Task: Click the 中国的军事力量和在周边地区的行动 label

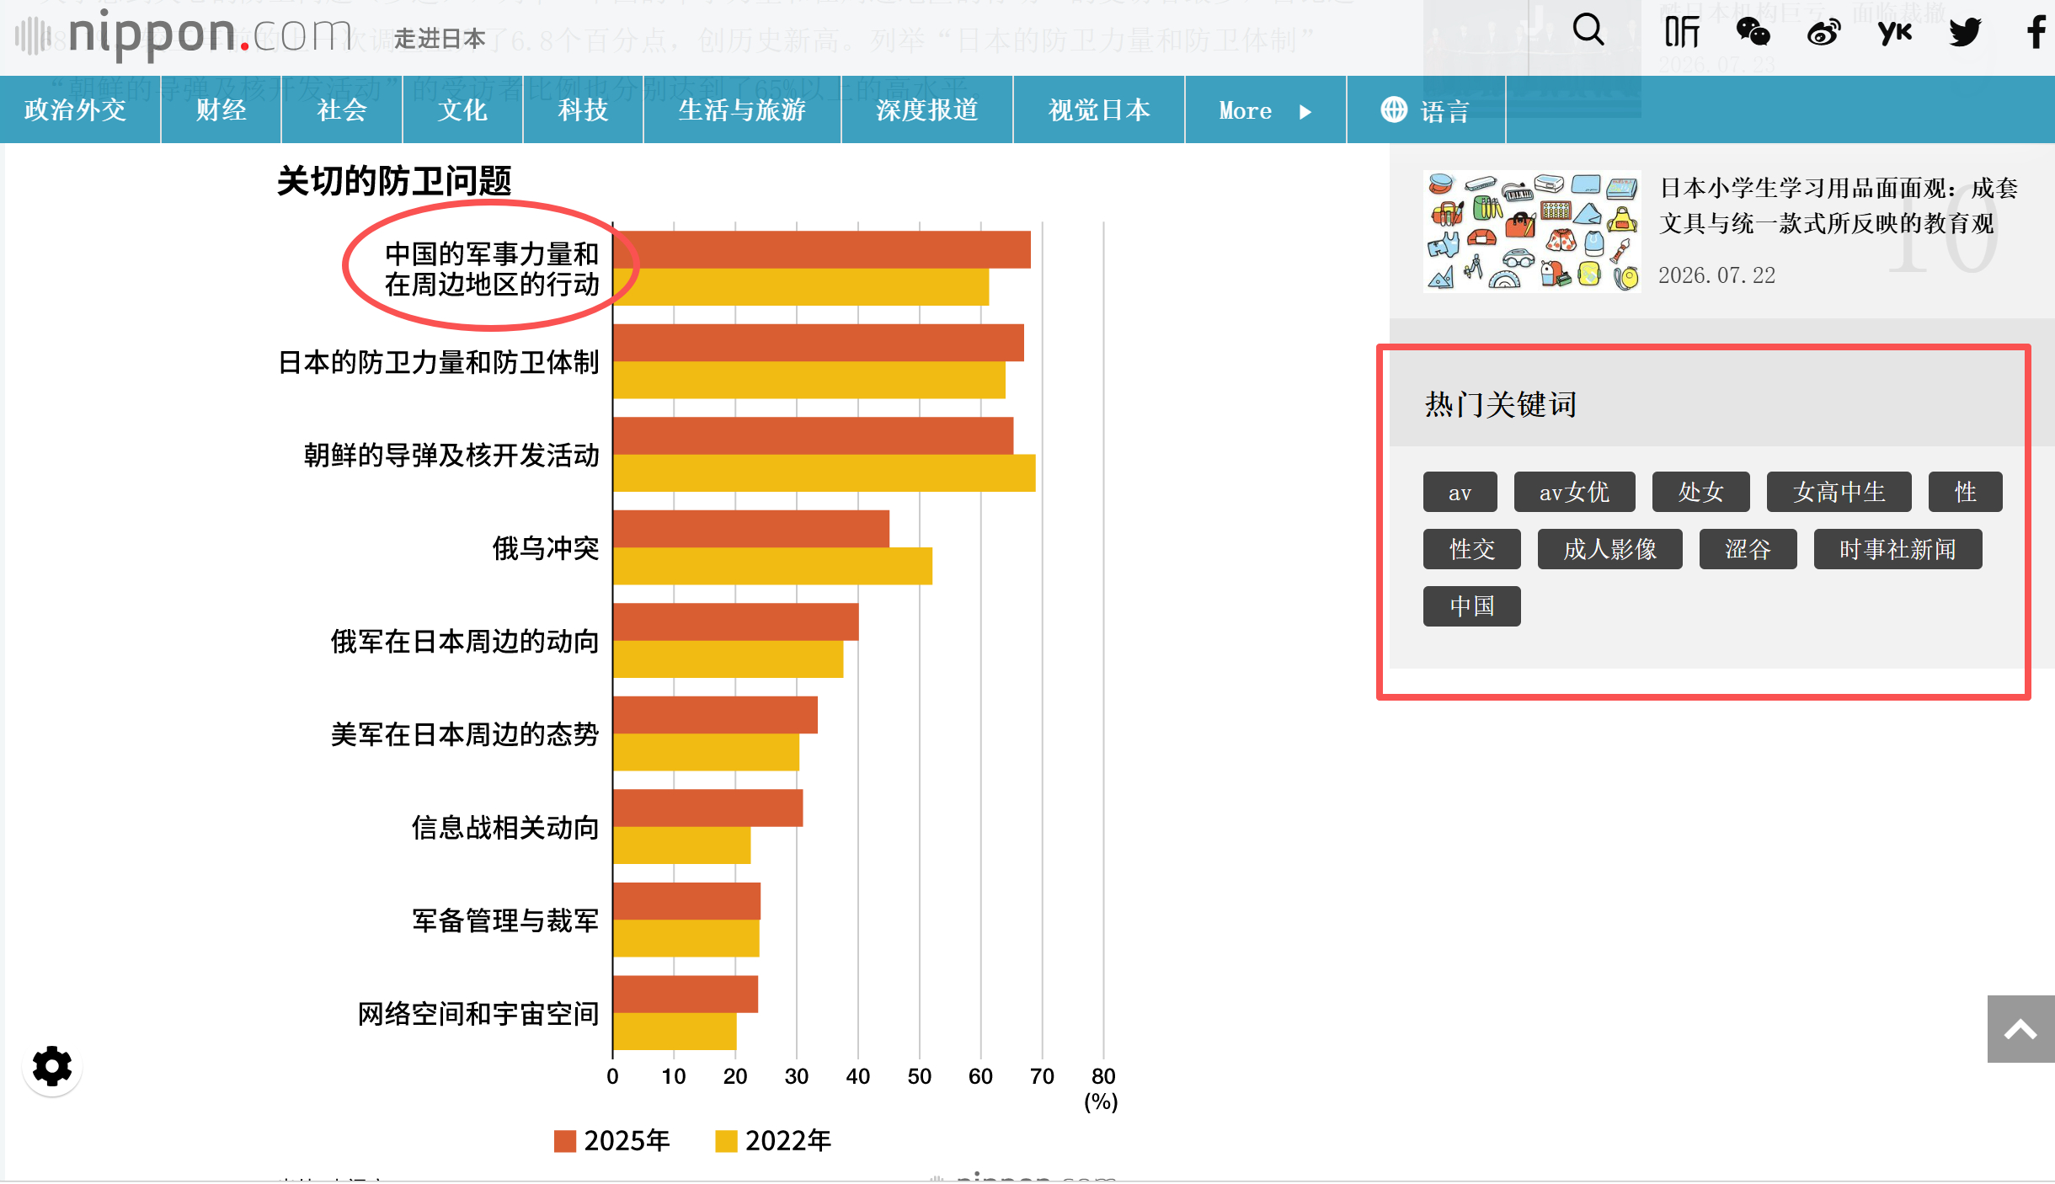Action: (x=492, y=269)
